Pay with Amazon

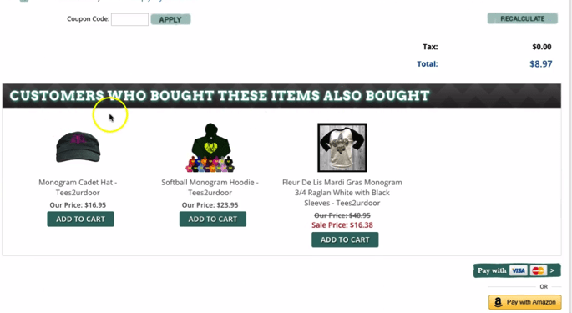525,302
